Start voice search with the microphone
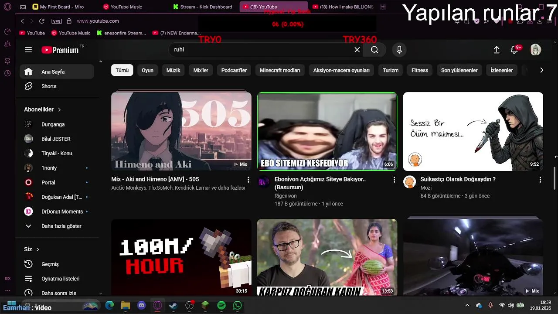This screenshot has width=558, height=314. point(399,50)
